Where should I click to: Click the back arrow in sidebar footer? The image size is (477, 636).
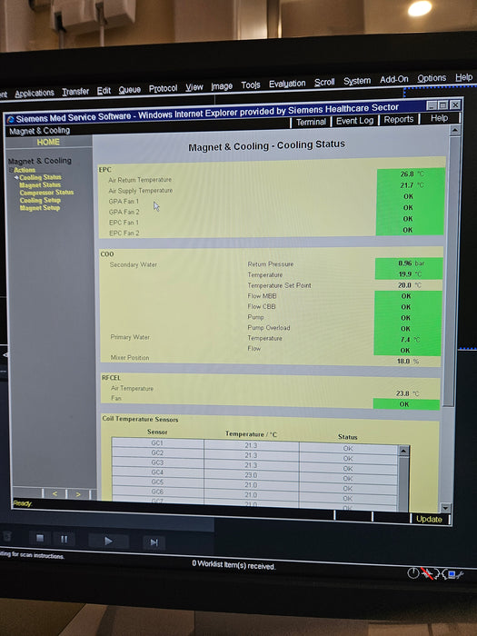coord(55,493)
